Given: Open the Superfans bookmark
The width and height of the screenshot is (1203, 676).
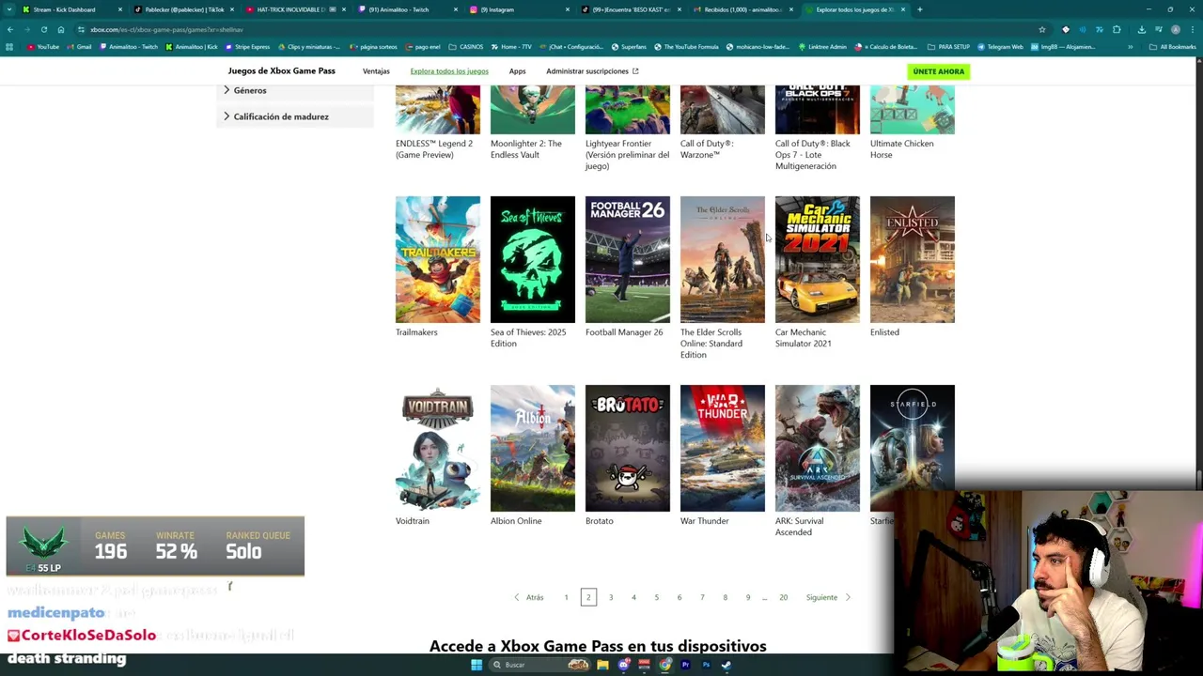Looking at the screenshot, I should [629, 46].
